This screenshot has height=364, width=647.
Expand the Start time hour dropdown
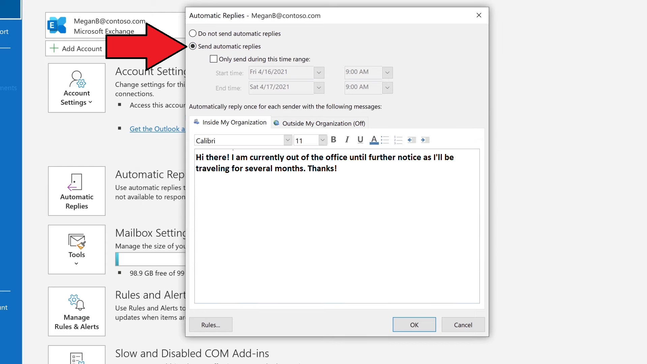pyautogui.click(x=388, y=72)
